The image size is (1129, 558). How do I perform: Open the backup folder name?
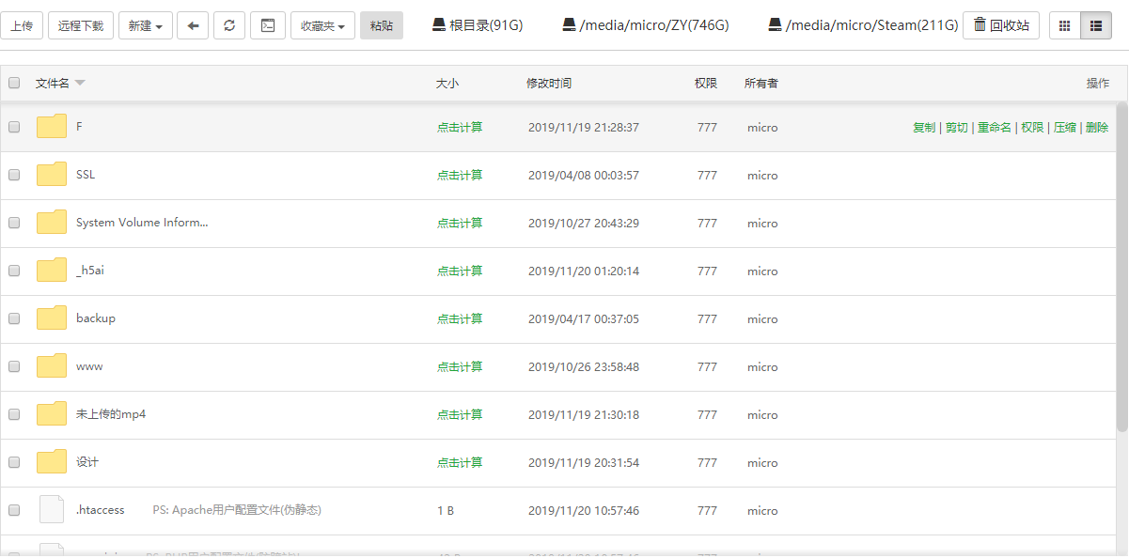click(96, 318)
